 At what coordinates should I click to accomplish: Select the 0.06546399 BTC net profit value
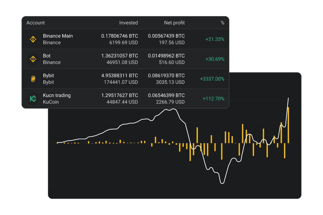click(x=166, y=95)
